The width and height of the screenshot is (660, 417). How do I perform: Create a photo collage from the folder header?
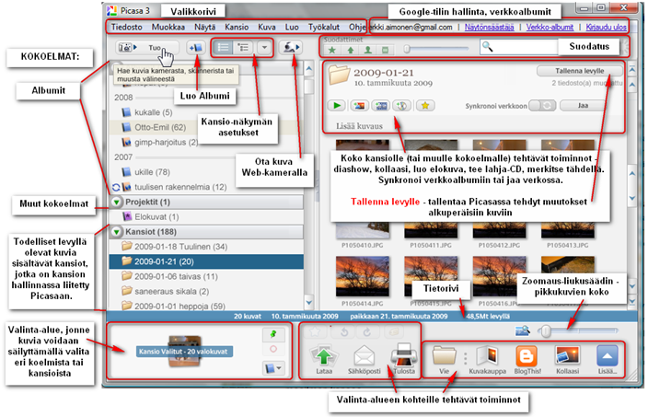pyautogui.click(x=360, y=106)
